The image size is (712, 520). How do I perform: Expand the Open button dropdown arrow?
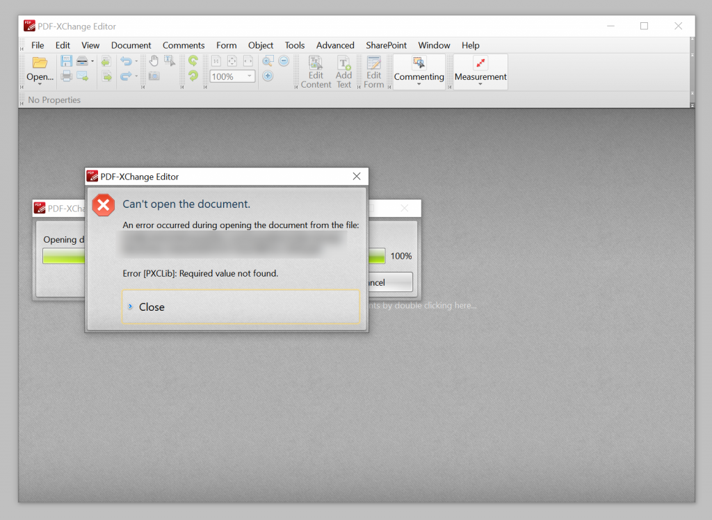tap(40, 85)
